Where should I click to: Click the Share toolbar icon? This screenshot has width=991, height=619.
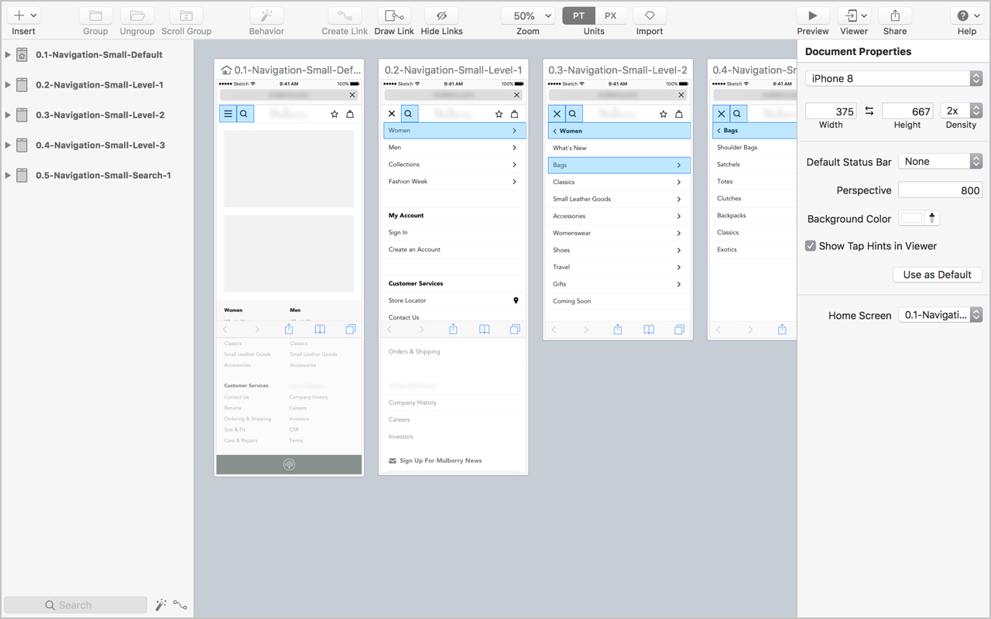click(x=895, y=15)
